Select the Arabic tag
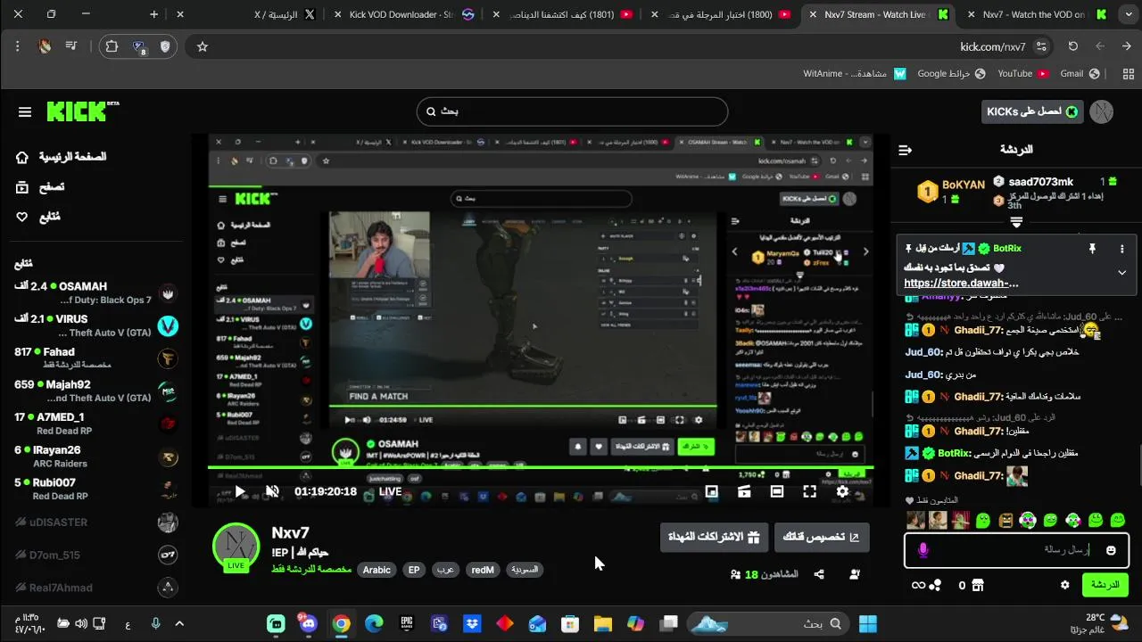Screen dimensions: 1142x642 coord(377,570)
